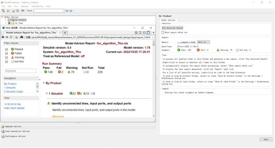Go forward in the Web browser
This screenshot has height=148, width=275.
point(7,37)
